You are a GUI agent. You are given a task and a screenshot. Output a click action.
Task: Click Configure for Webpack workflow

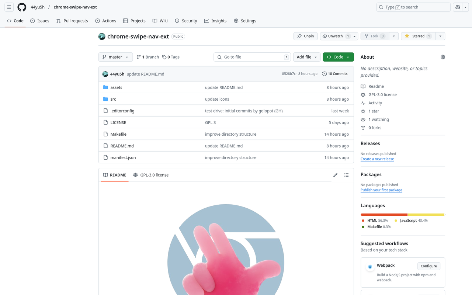click(x=429, y=266)
